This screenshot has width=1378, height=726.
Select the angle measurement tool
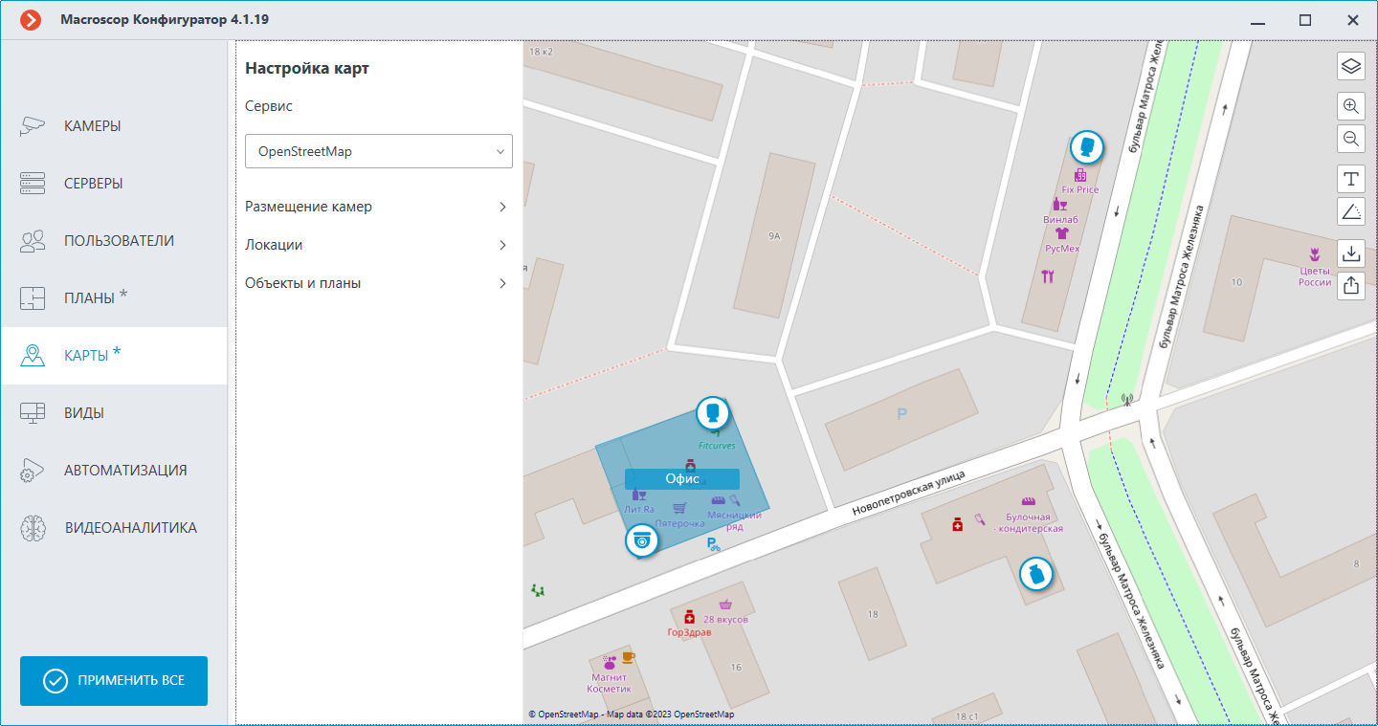tap(1350, 211)
